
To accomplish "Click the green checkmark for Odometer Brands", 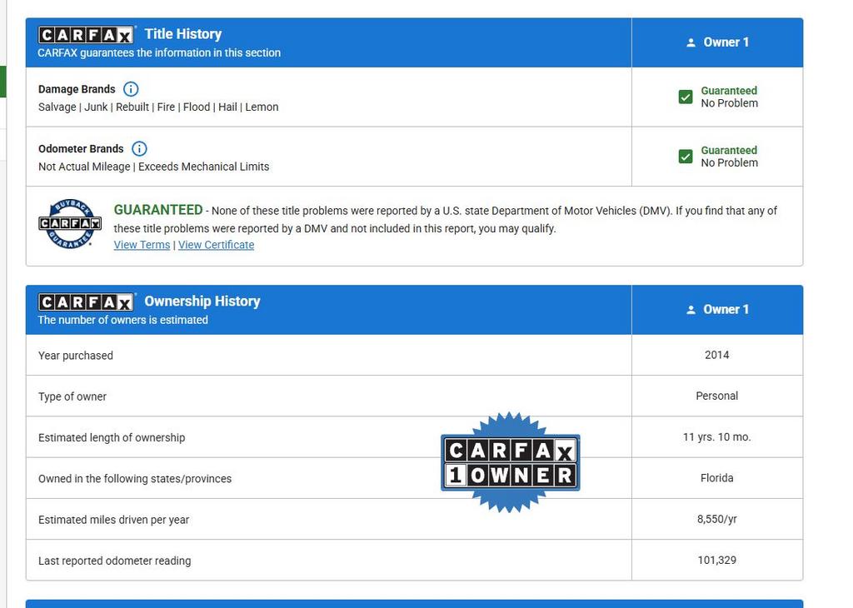I will coord(686,157).
